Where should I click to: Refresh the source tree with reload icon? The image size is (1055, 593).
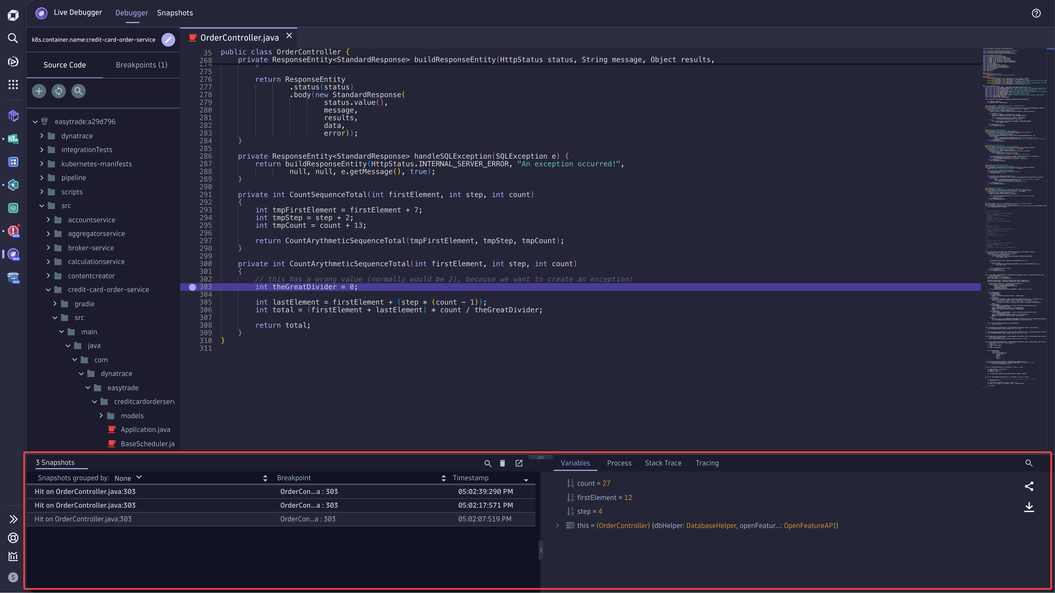pyautogui.click(x=58, y=91)
